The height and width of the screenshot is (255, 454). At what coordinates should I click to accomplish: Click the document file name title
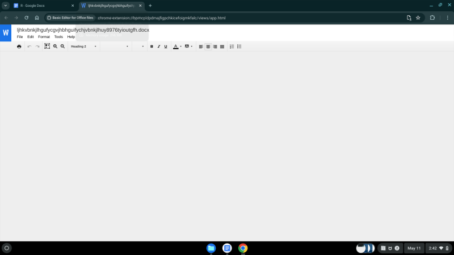83,30
